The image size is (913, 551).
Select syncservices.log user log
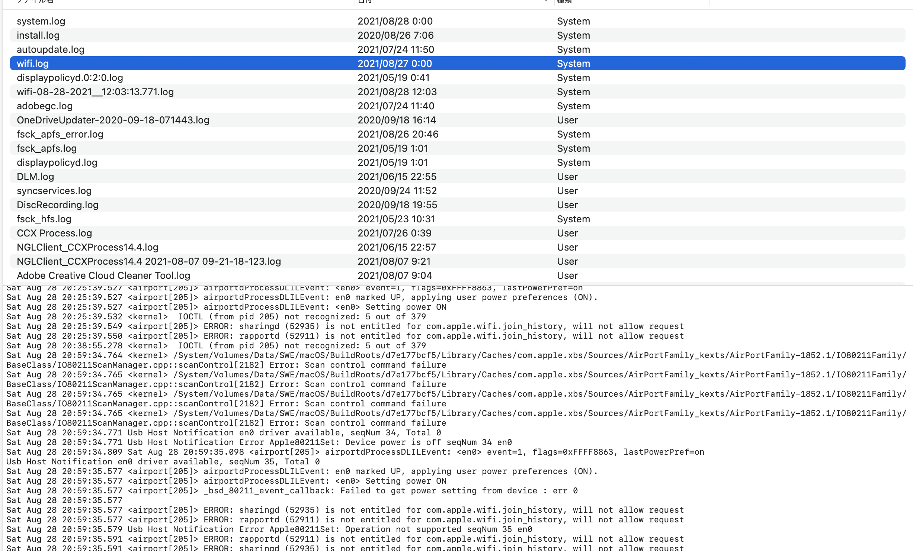coord(54,191)
